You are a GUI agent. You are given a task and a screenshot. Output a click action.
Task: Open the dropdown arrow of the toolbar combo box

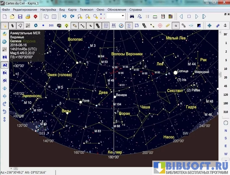pos(123,16)
